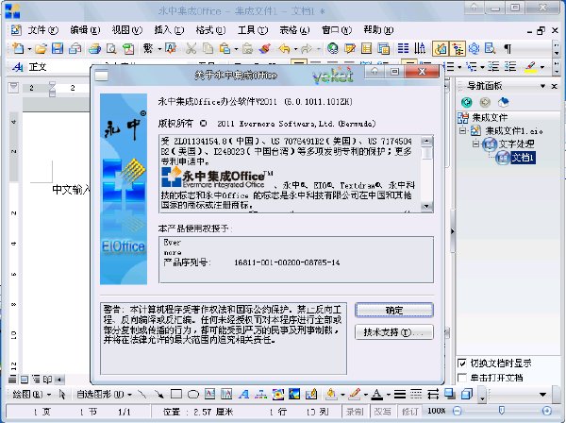Click the Print icon in the toolbar
The height and width of the screenshot is (423, 566).
point(94,48)
